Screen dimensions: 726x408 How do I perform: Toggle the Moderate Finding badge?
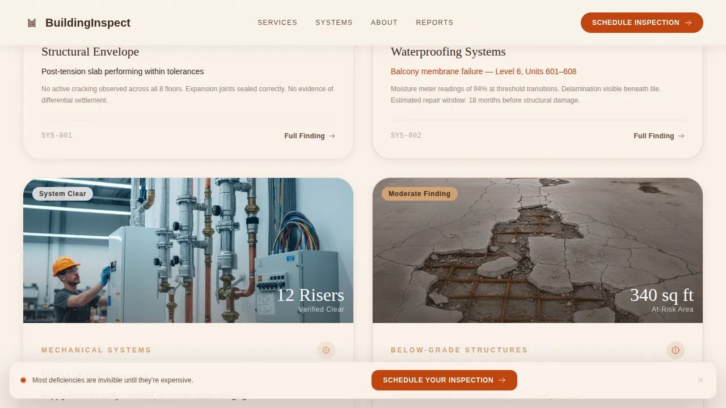[419, 193]
